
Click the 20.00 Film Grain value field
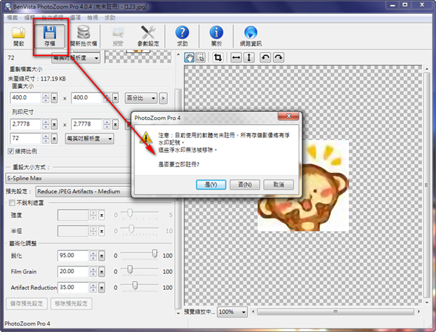(x=73, y=272)
